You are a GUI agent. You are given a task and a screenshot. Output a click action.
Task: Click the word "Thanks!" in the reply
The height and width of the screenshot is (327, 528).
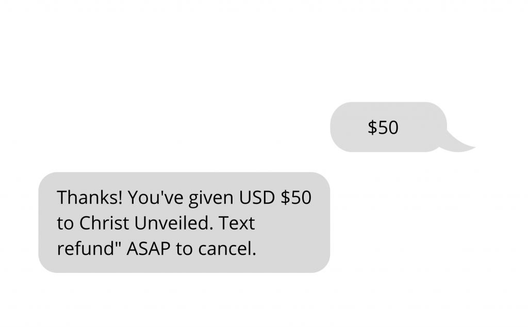tap(90, 198)
